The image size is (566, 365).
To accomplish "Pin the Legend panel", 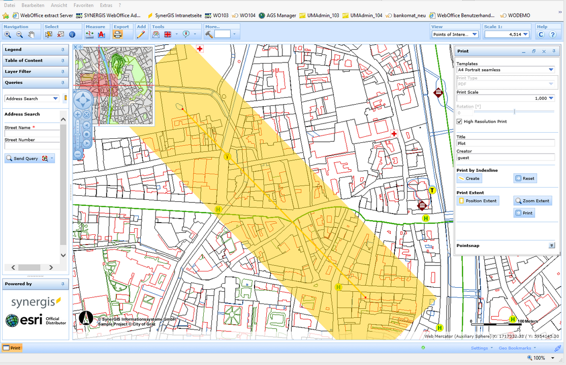I will 63,50.
